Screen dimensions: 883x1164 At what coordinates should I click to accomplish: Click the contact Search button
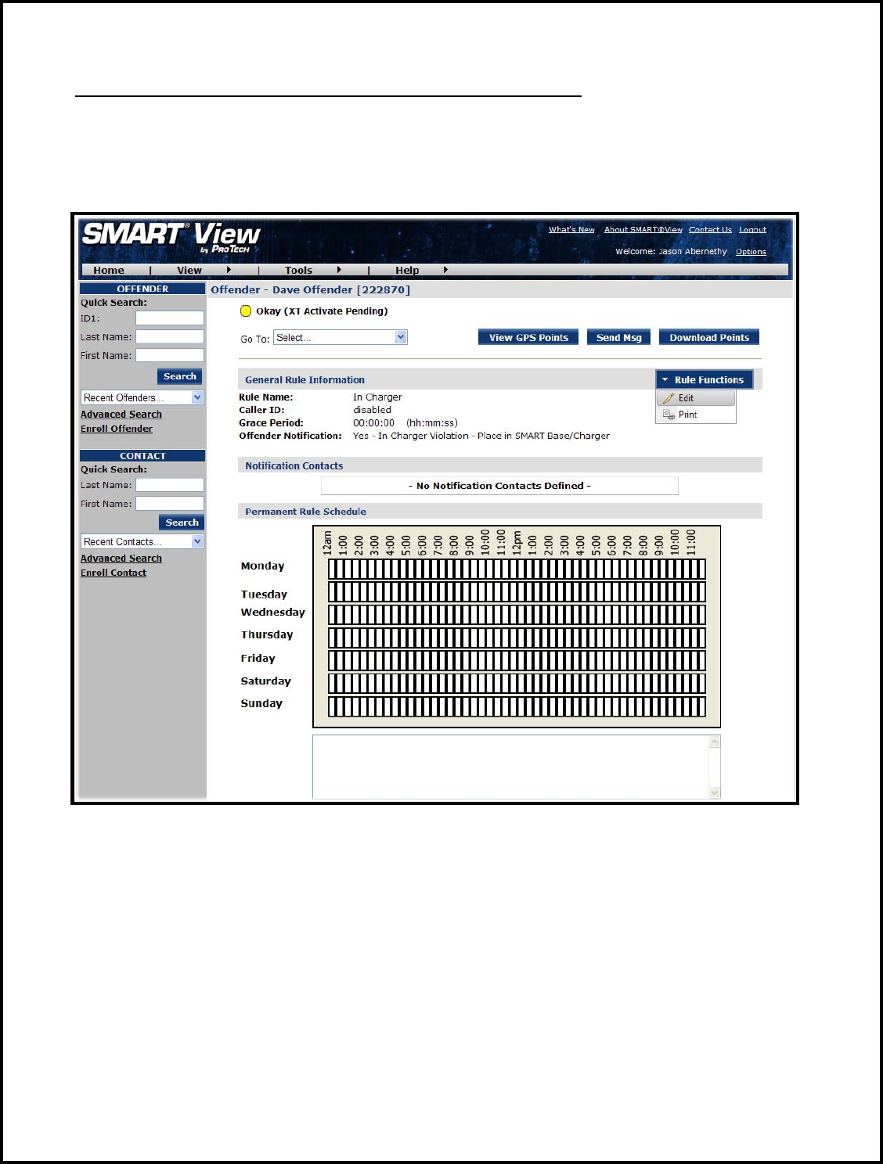tap(182, 523)
